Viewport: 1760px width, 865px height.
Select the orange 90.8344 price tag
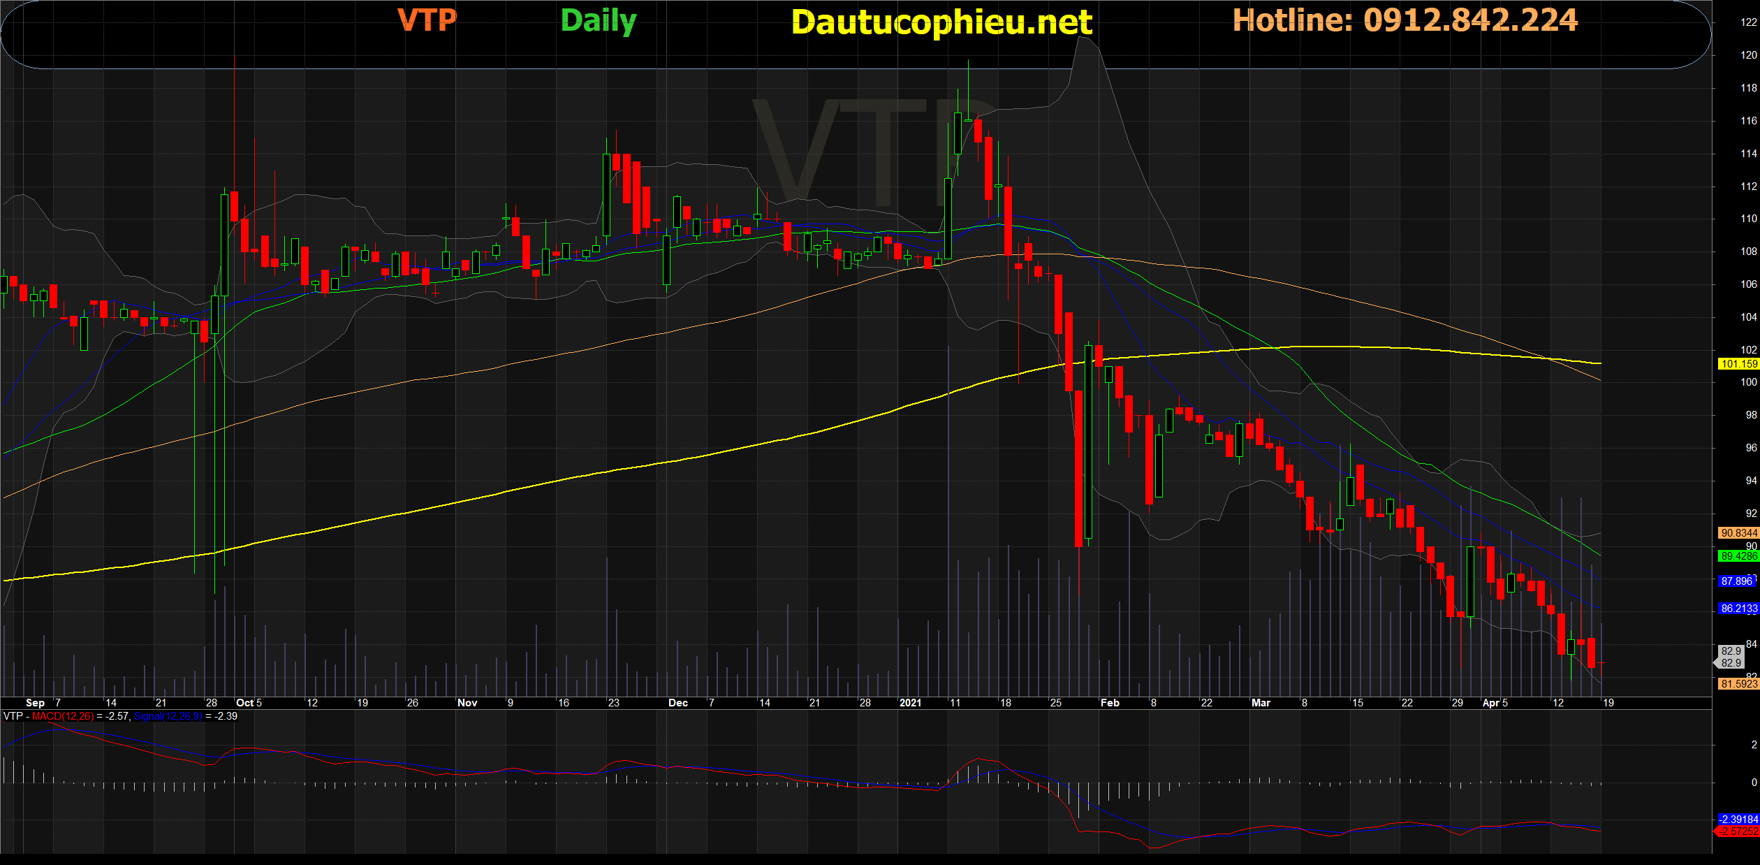click(x=1738, y=533)
